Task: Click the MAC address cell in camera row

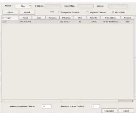Action: [111, 22]
